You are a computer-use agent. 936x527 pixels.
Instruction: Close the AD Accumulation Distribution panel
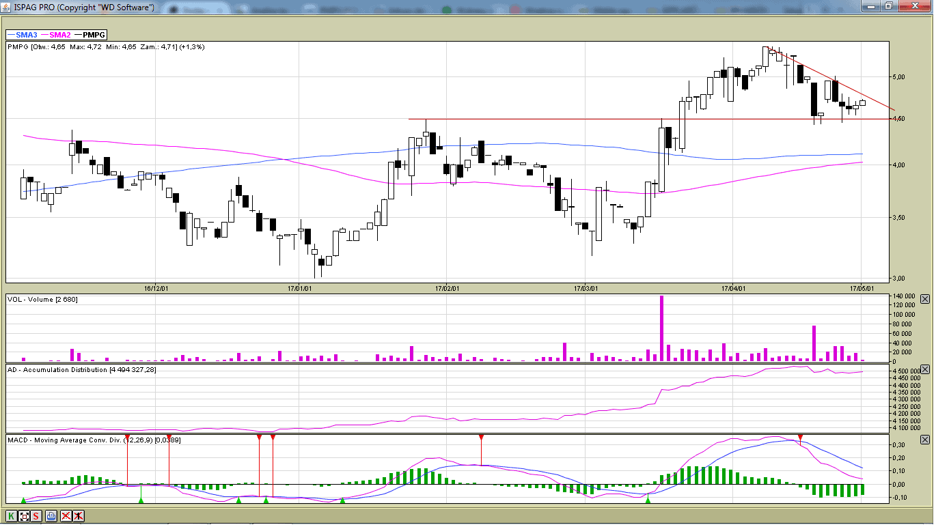tap(925, 369)
